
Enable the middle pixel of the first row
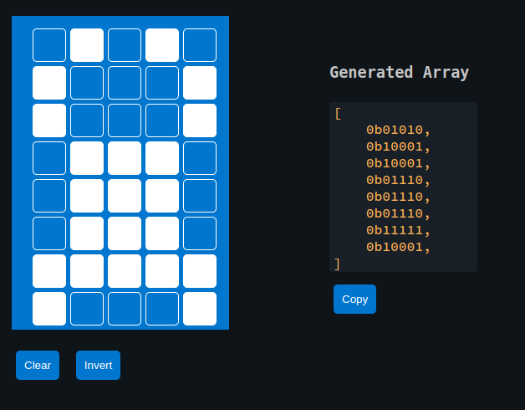click(125, 45)
